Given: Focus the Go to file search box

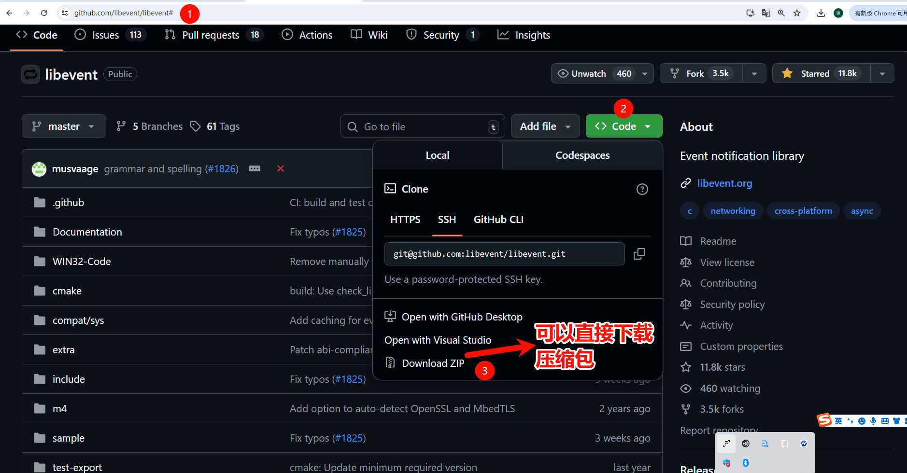Looking at the screenshot, I should tap(423, 126).
